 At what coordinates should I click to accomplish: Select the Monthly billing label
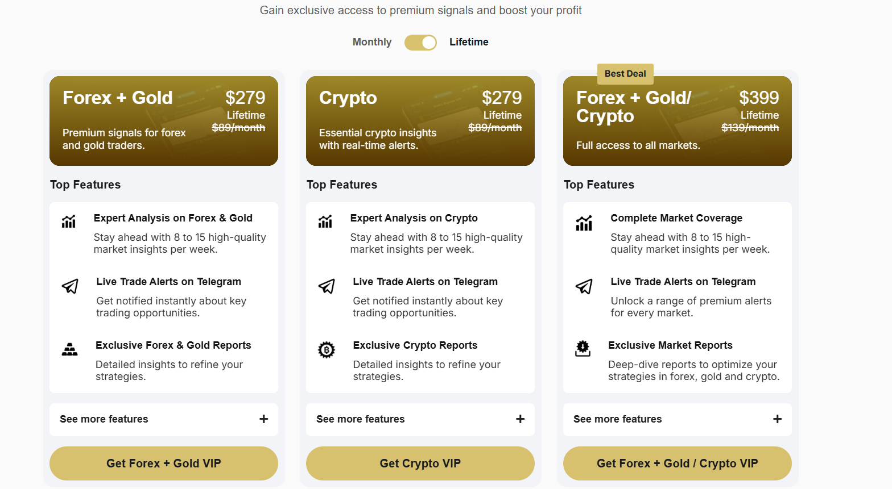(x=372, y=42)
